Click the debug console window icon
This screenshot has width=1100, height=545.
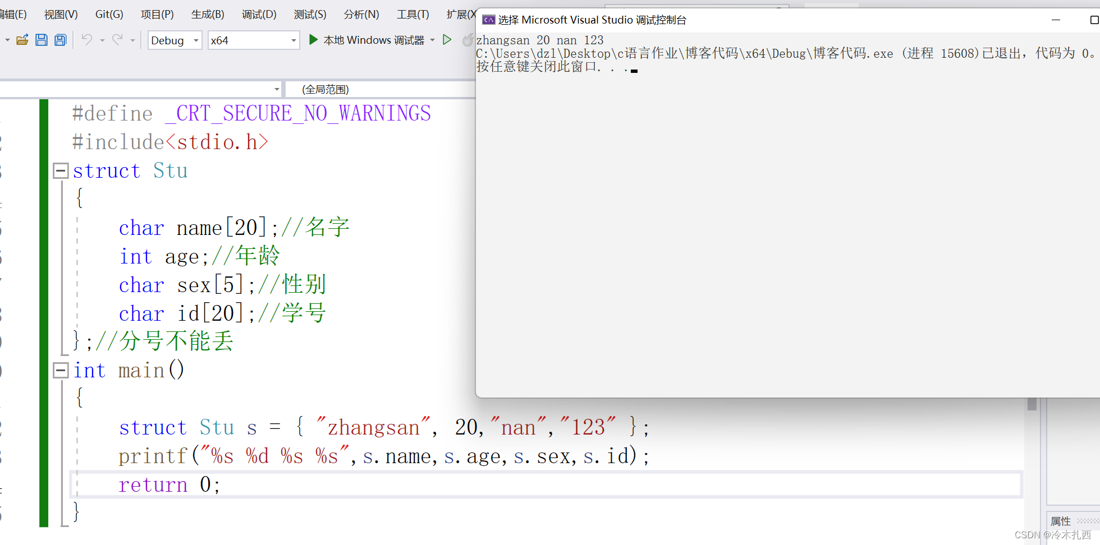click(x=489, y=20)
